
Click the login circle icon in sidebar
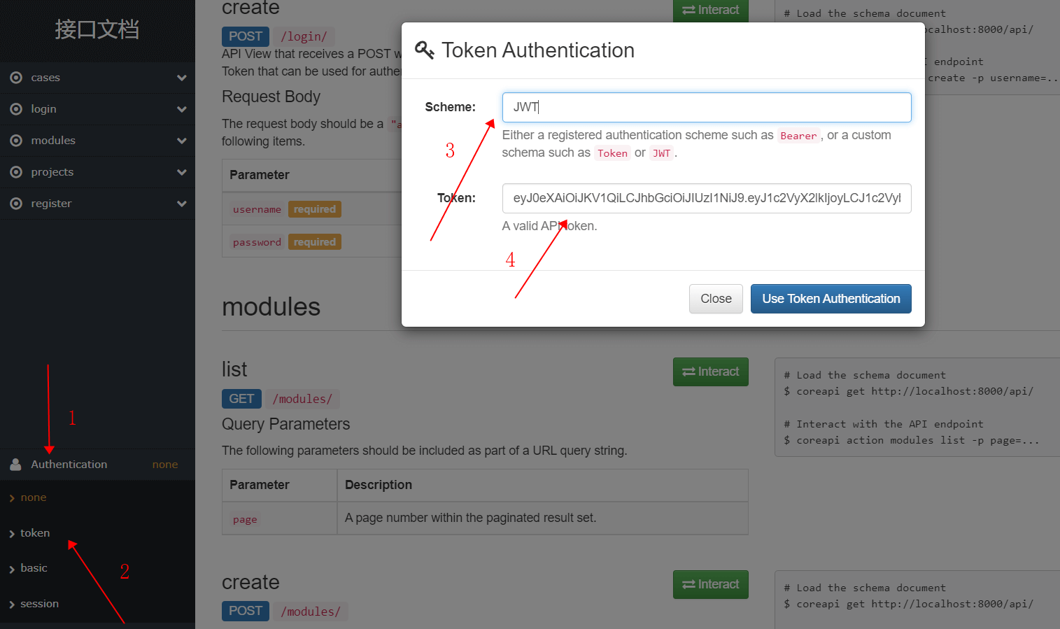click(x=16, y=109)
